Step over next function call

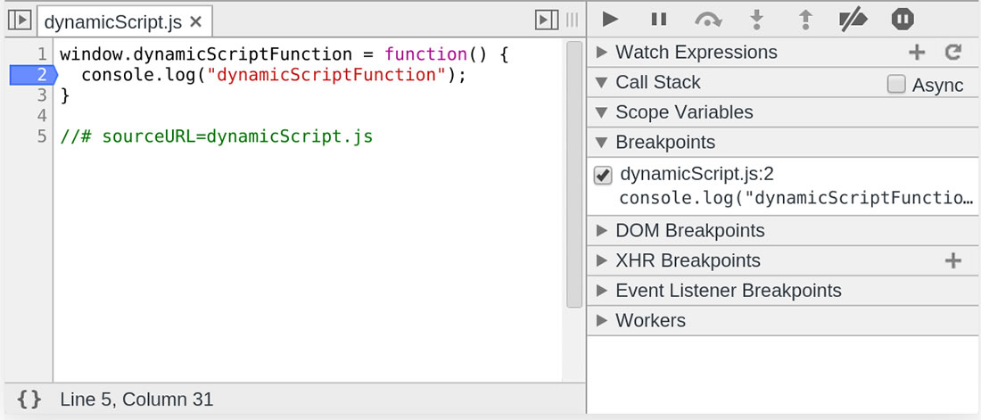pyautogui.click(x=709, y=19)
